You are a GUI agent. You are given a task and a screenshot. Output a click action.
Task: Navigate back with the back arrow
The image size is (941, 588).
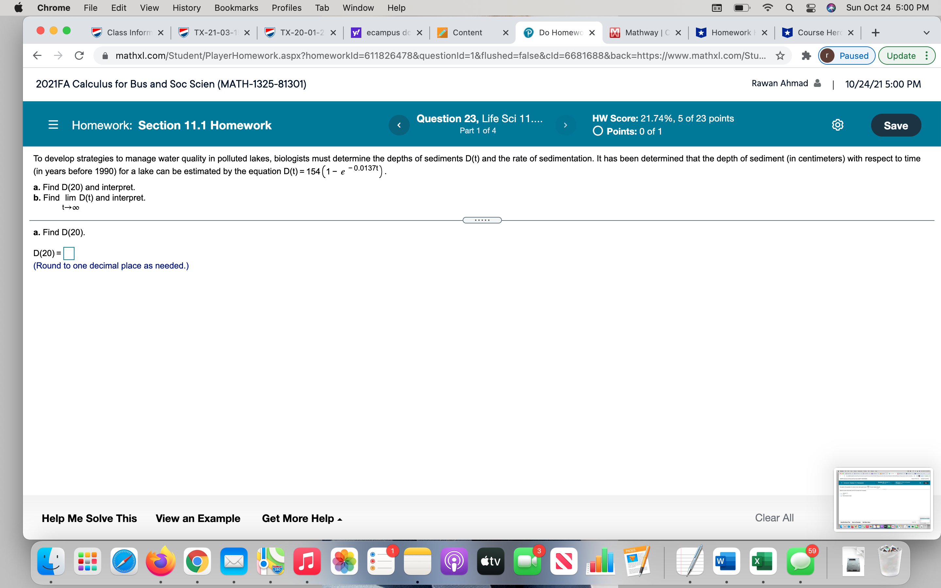(x=37, y=56)
